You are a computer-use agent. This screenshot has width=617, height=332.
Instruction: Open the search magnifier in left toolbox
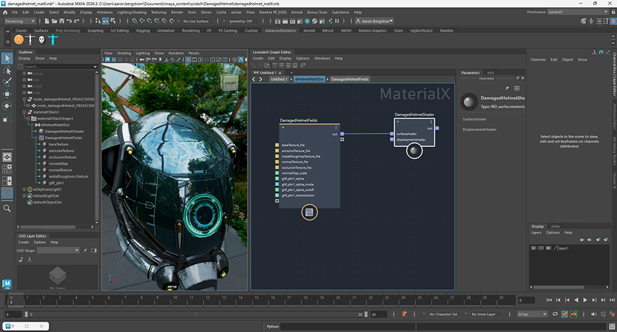click(7, 208)
